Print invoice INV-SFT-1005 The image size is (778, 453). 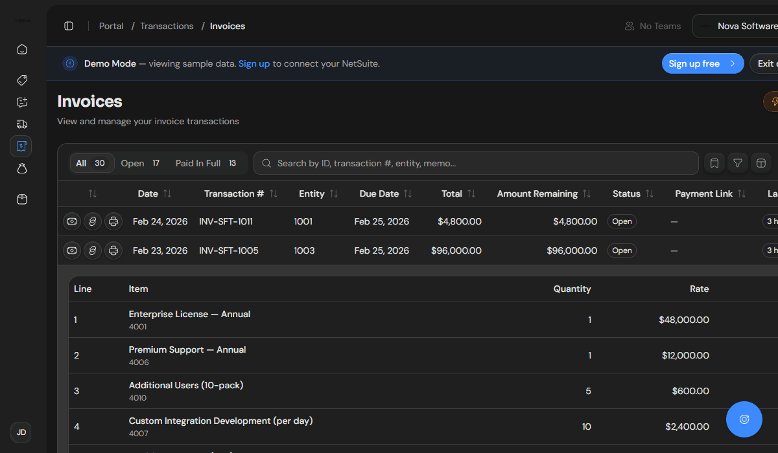coord(113,250)
